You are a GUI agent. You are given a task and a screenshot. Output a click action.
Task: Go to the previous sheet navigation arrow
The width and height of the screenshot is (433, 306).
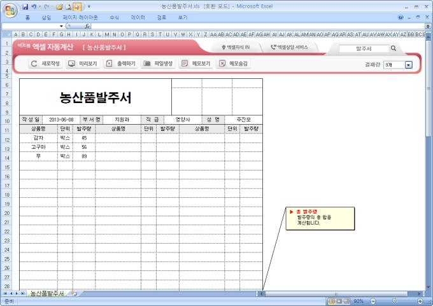[x=11, y=293]
